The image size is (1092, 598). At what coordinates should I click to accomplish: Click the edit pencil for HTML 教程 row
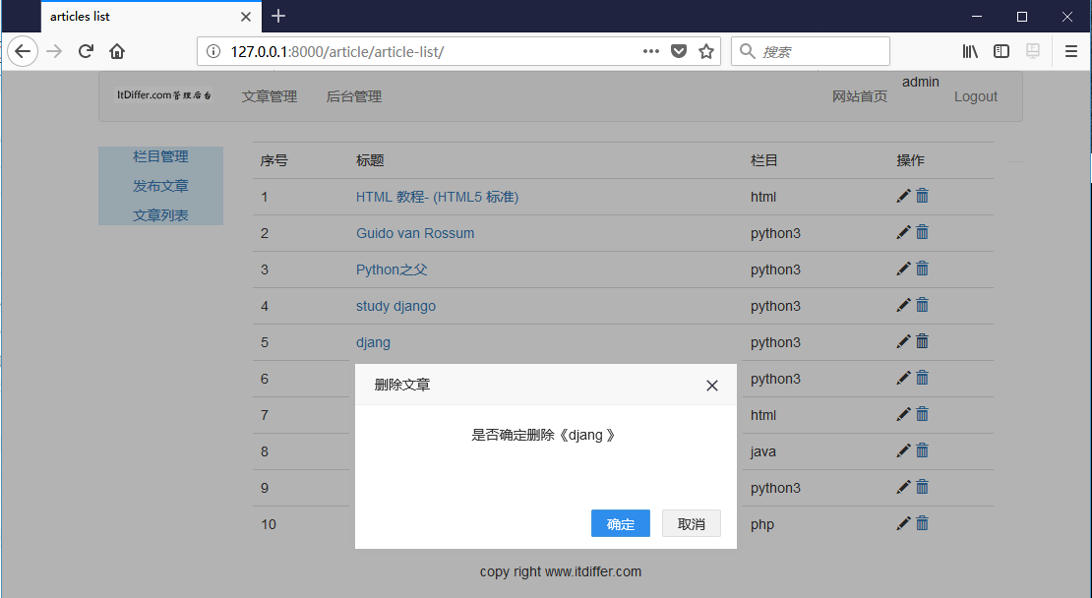[x=903, y=197]
